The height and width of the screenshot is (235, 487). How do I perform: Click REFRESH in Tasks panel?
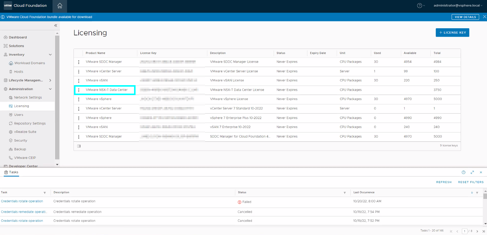(444, 182)
